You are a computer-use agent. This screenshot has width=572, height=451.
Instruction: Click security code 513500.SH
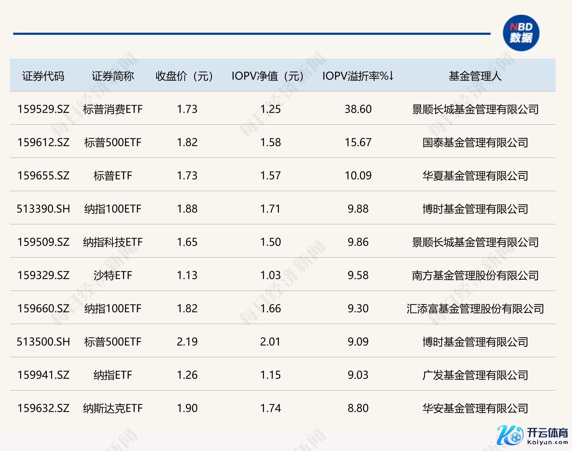tap(43, 342)
